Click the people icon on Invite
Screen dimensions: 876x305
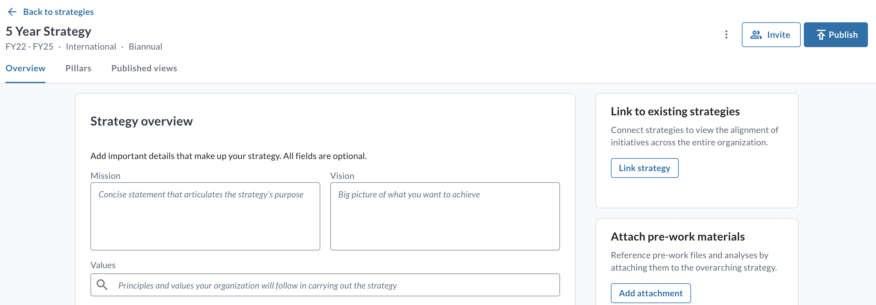[x=756, y=35]
